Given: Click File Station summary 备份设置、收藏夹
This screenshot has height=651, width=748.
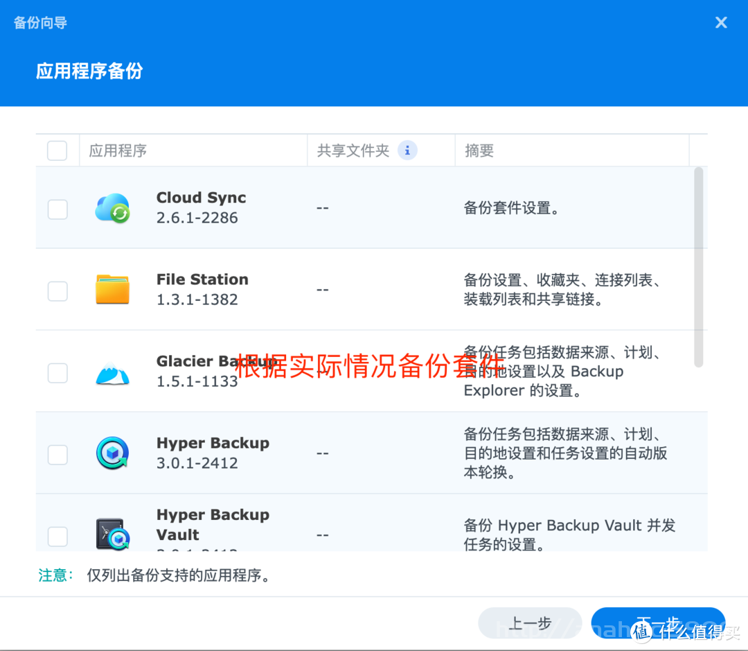Looking at the screenshot, I should point(562,289).
